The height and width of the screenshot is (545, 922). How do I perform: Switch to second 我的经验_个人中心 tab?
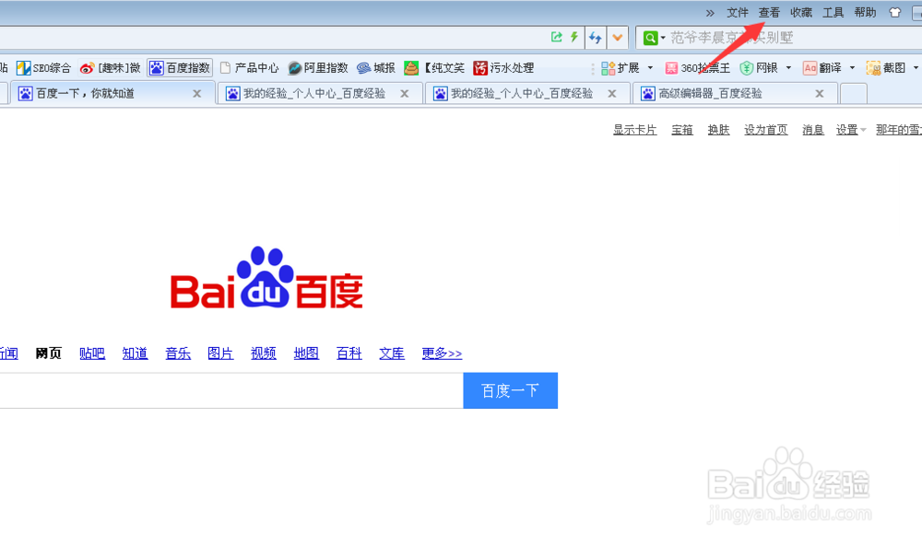(x=526, y=94)
